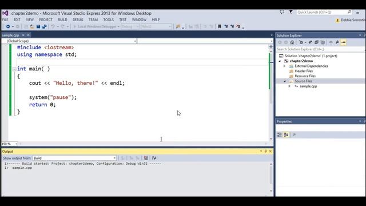Click the Solution Explorer Home icon
Viewport: 366px width, 206px height.
tap(292, 42)
